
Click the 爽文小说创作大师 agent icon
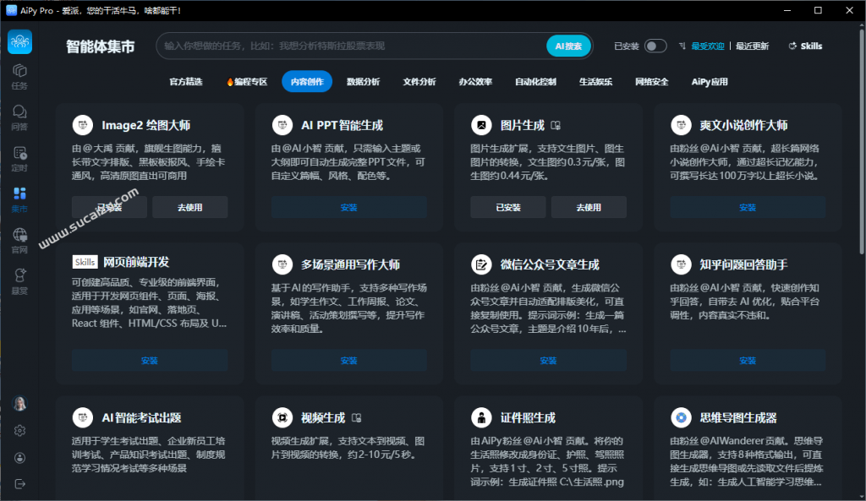[x=681, y=125]
